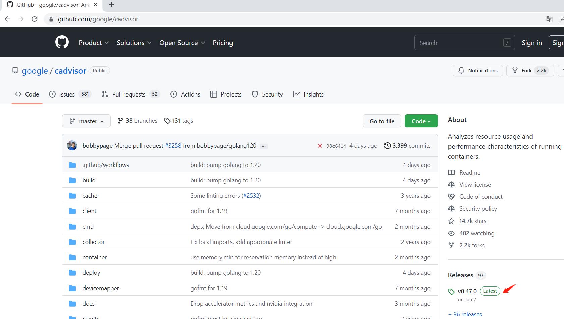The width and height of the screenshot is (564, 319).
Task: Focus the GitHub search field
Action: point(464,43)
